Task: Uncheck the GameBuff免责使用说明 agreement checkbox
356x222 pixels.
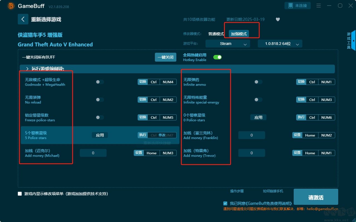Action: (x=225, y=203)
